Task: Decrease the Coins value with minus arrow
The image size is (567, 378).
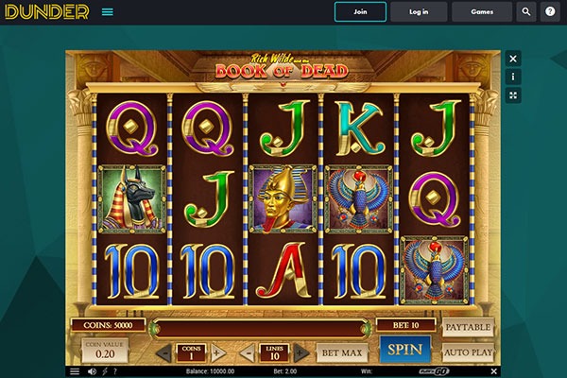Action: pos(164,353)
